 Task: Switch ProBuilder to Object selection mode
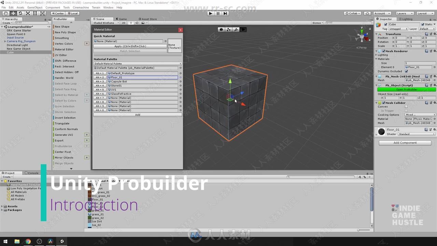pos(221,30)
